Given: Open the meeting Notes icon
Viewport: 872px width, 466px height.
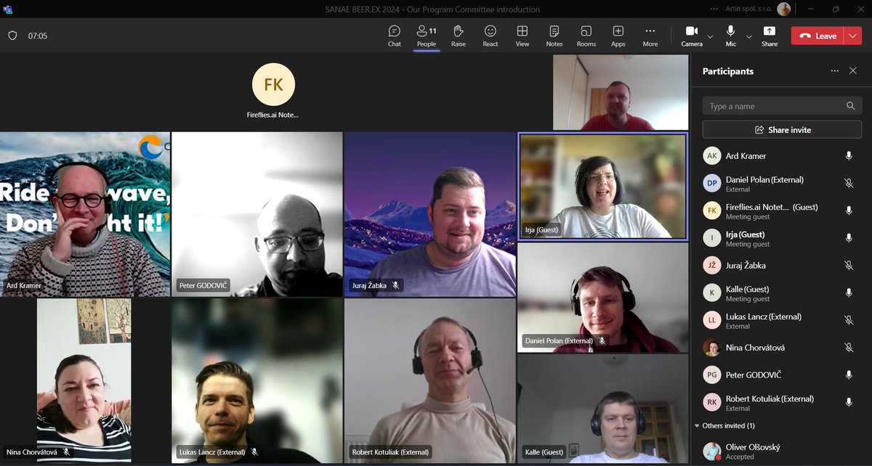Looking at the screenshot, I should (554, 35).
